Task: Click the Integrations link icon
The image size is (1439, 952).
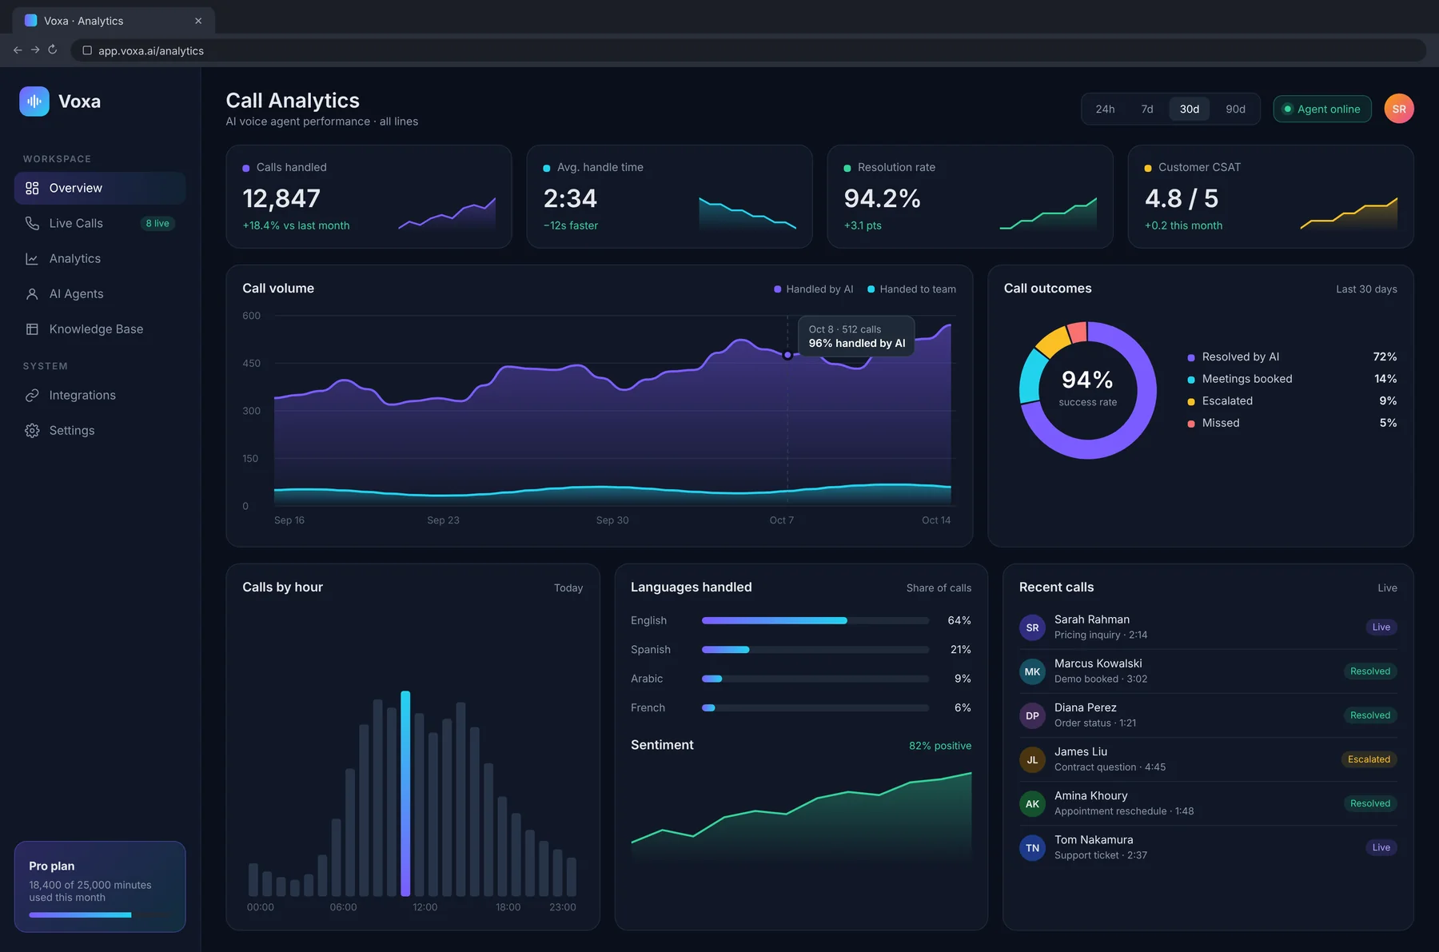Action: click(32, 395)
